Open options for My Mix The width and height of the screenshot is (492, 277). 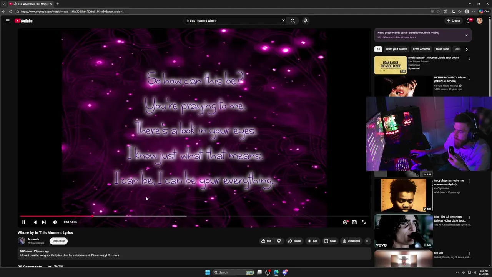(470, 254)
